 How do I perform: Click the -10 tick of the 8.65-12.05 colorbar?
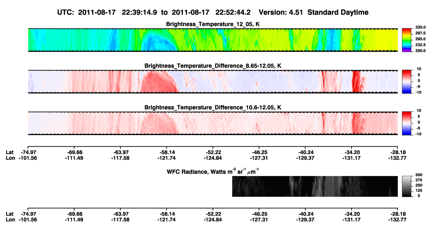(419, 92)
